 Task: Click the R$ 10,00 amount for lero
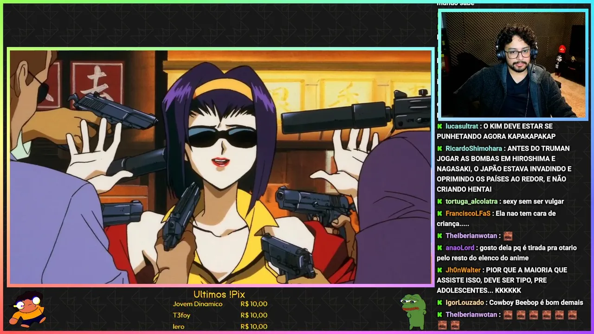(254, 327)
